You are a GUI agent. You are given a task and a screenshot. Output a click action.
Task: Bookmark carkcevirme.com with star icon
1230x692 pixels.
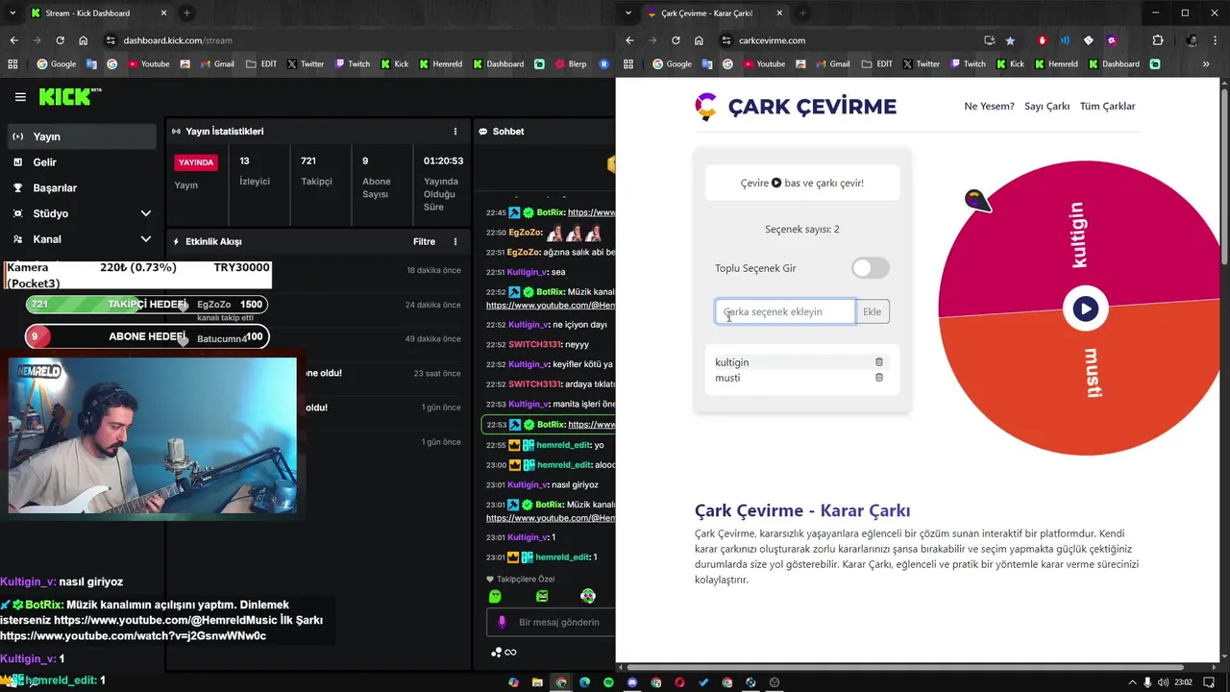tap(1010, 40)
